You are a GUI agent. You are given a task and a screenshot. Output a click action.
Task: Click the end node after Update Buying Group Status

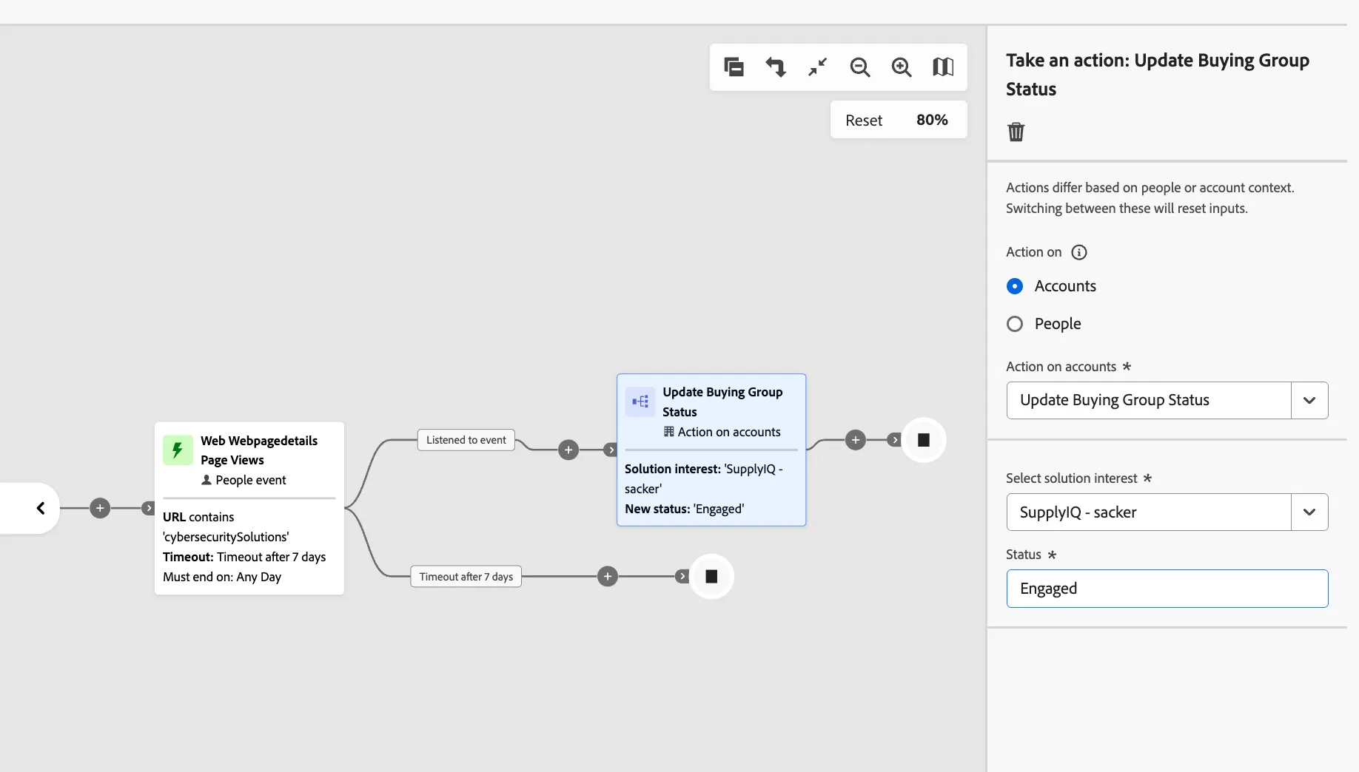(x=924, y=440)
